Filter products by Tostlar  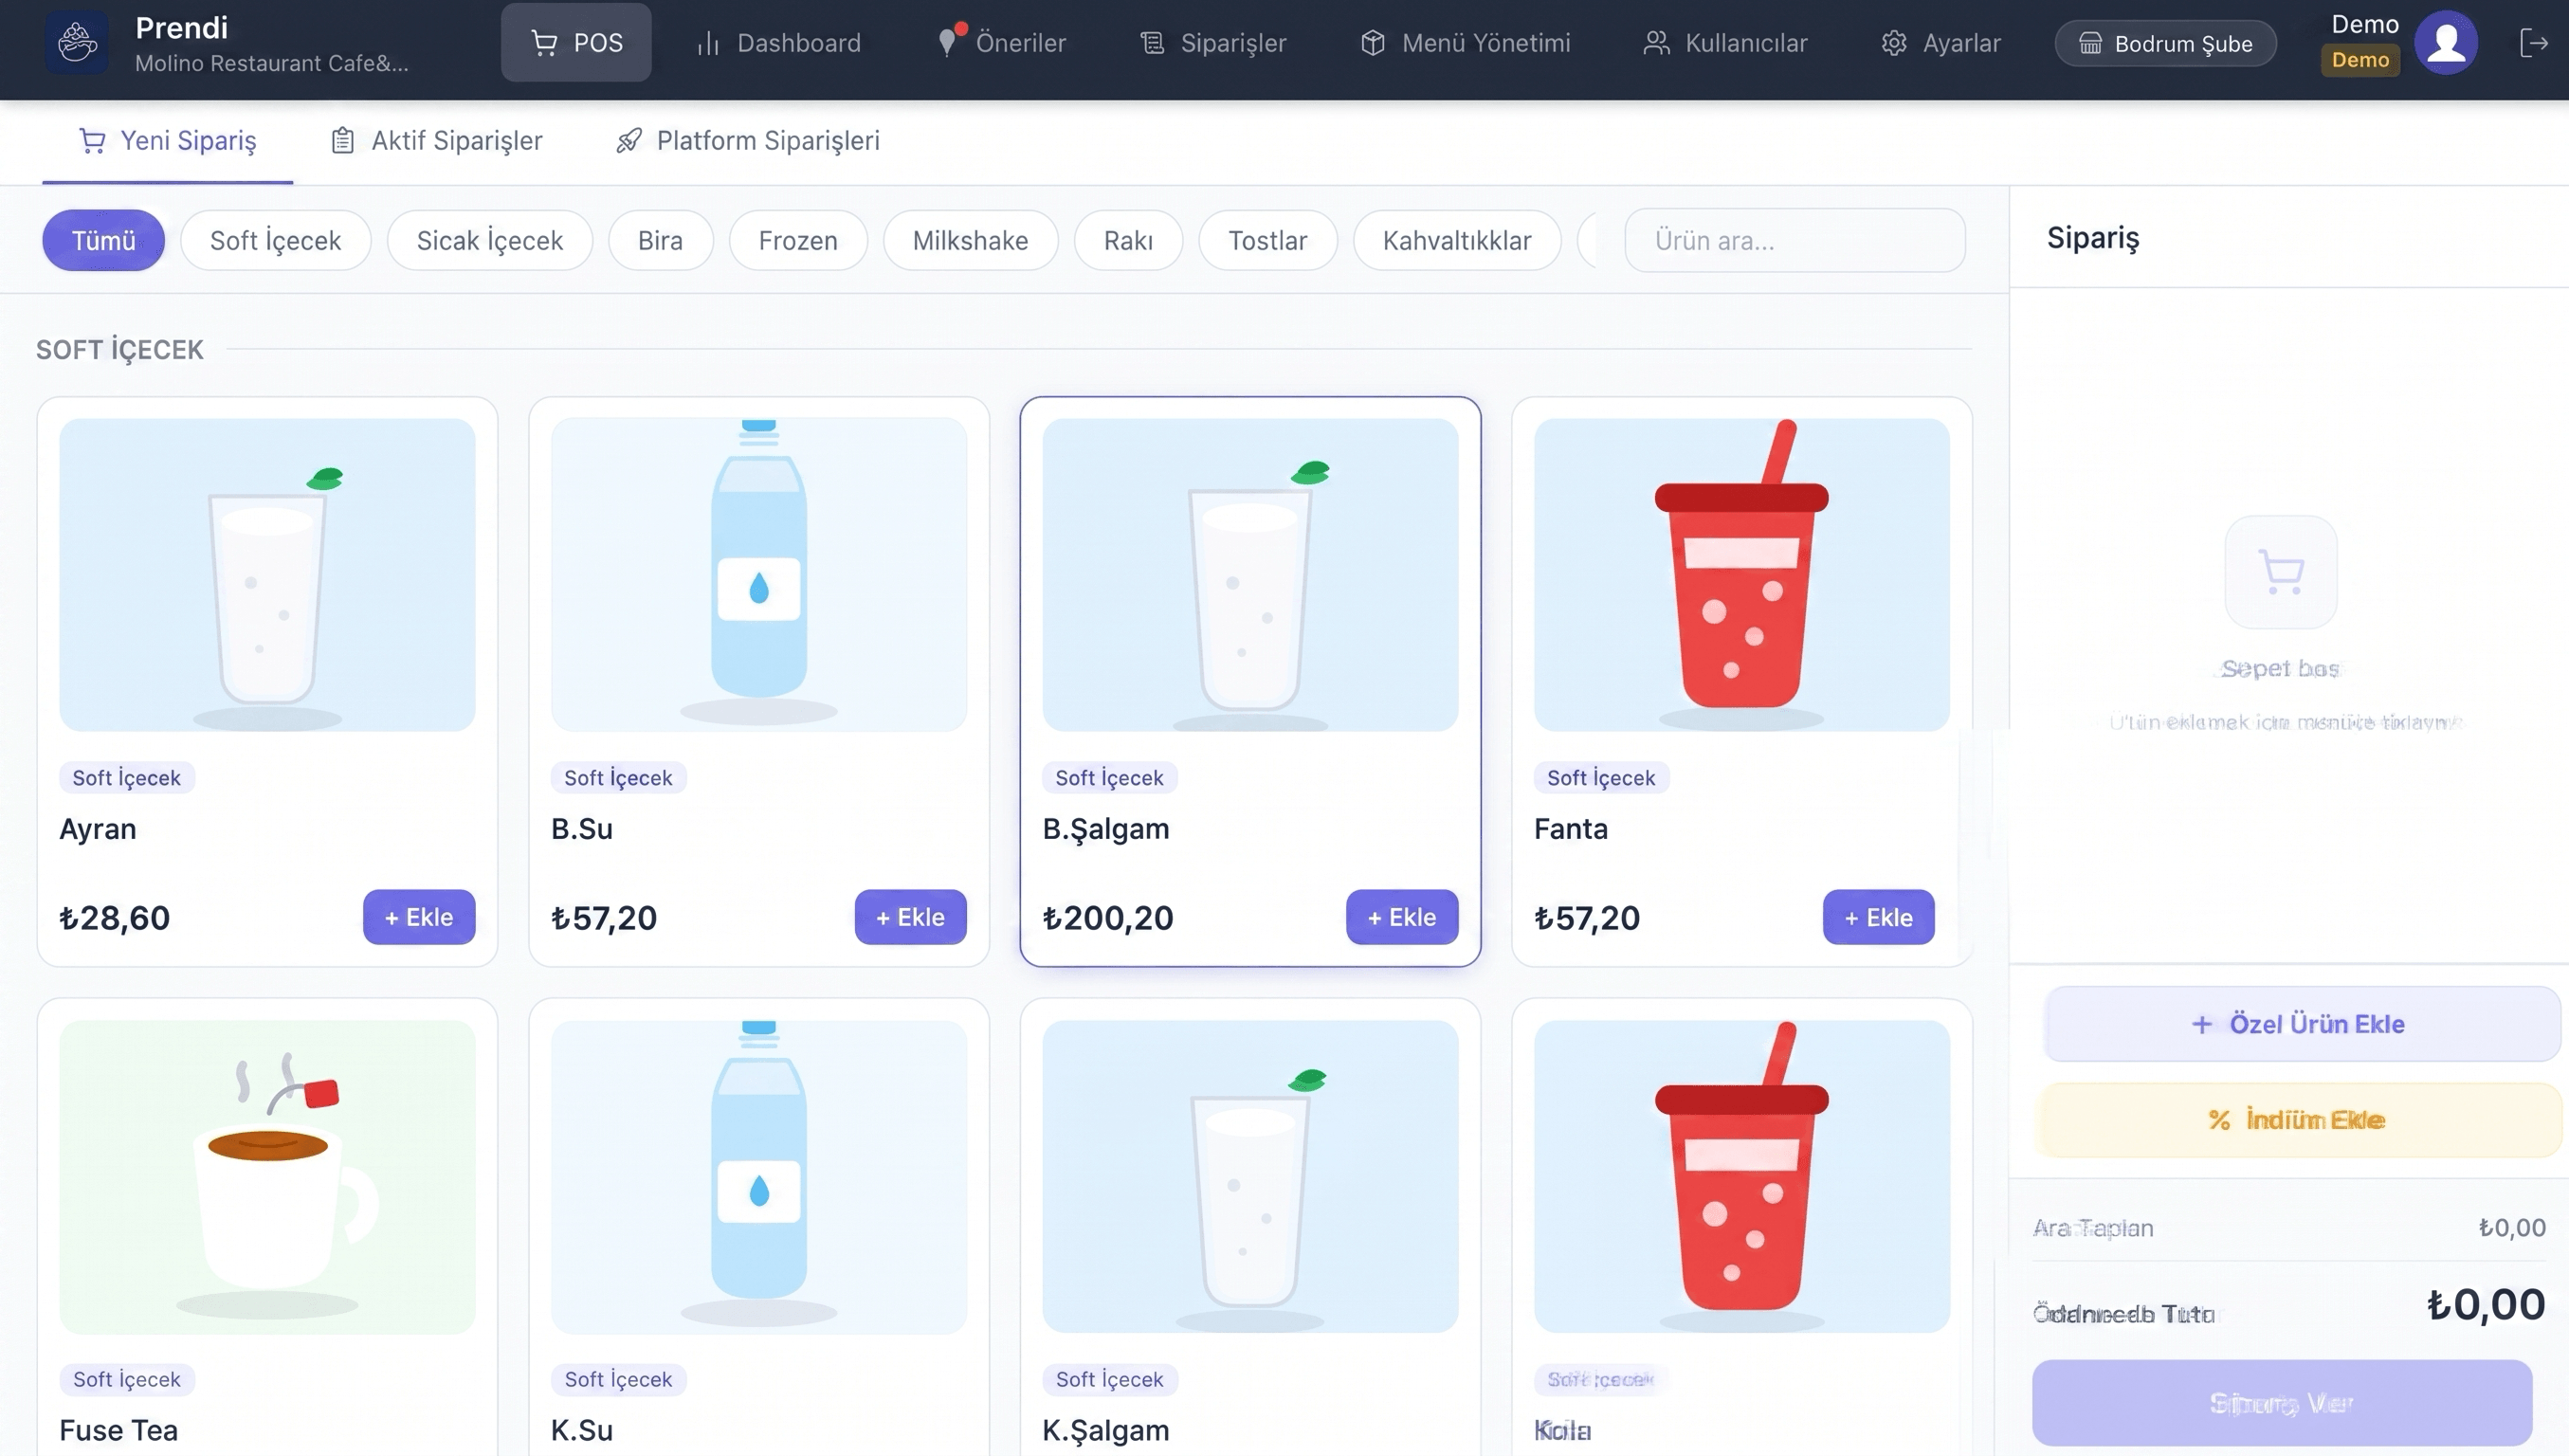[1267, 241]
